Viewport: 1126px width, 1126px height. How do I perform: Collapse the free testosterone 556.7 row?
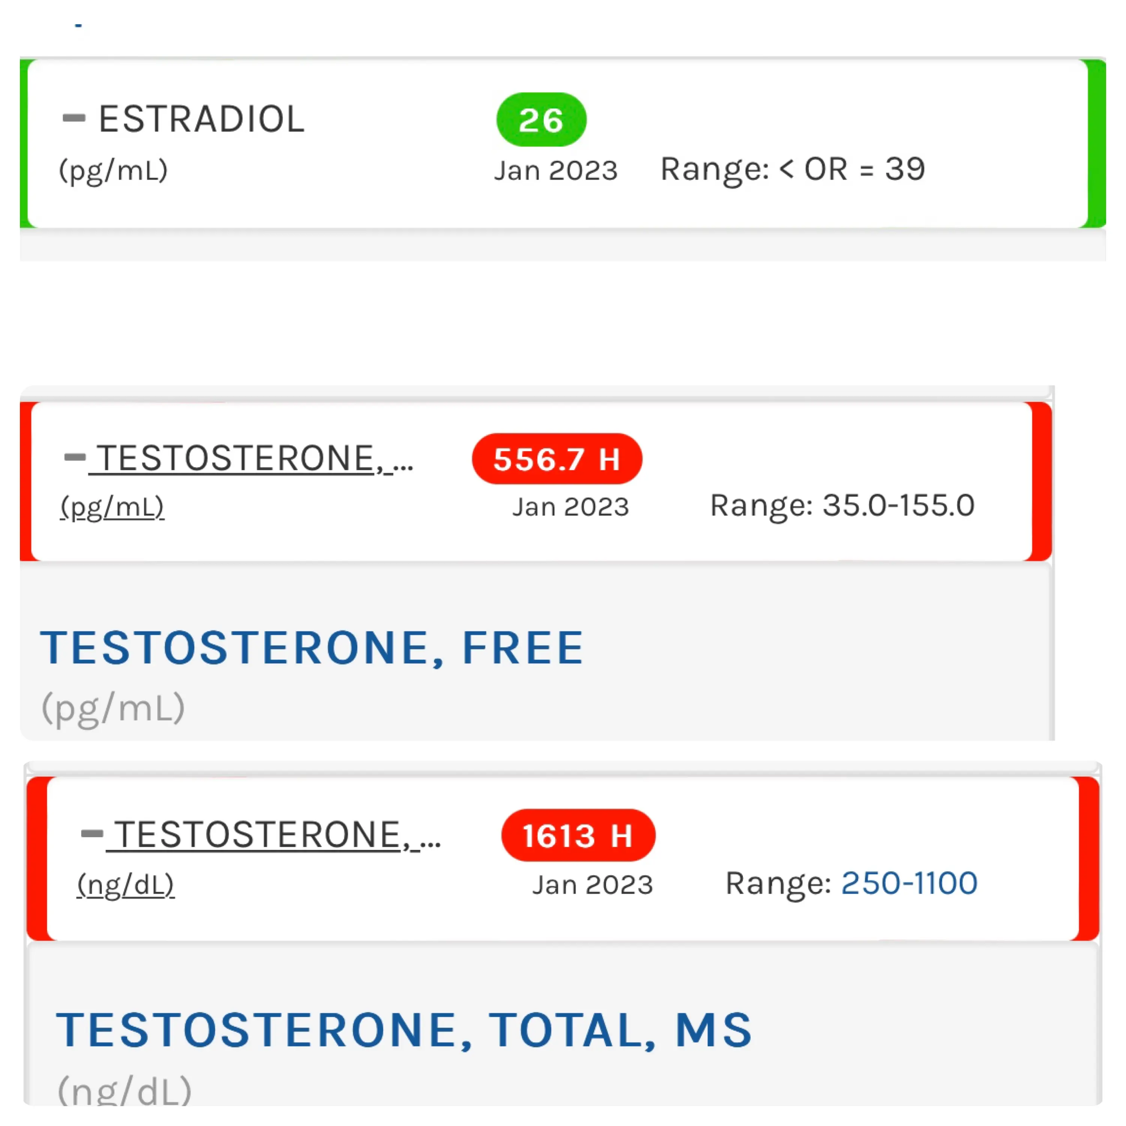coord(75,457)
